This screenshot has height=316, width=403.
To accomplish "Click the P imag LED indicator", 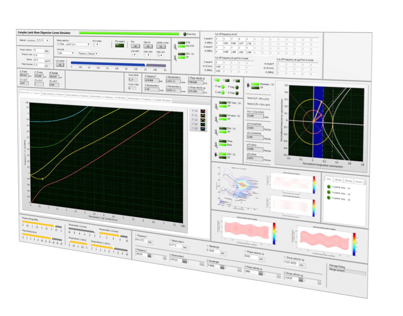I will pyautogui.click(x=237, y=87).
